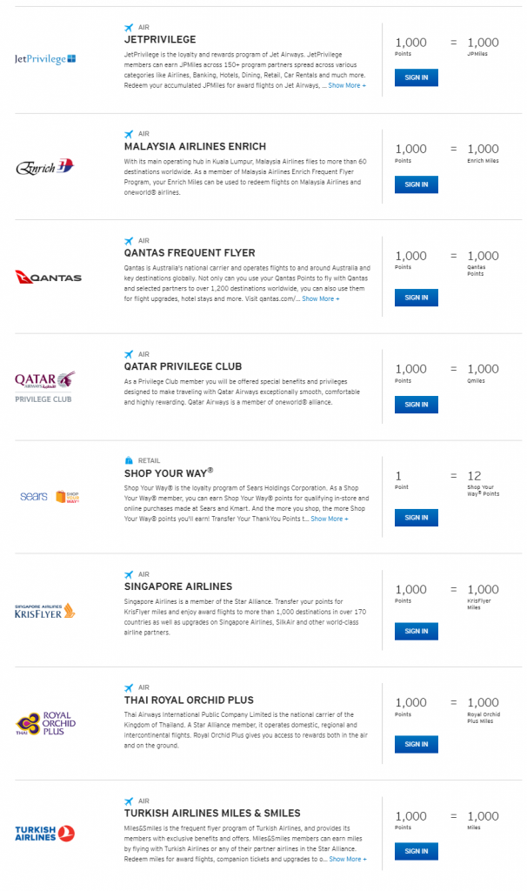Click the Turkish Airlines logo
The image size is (527, 891).
tap(45, 833)
